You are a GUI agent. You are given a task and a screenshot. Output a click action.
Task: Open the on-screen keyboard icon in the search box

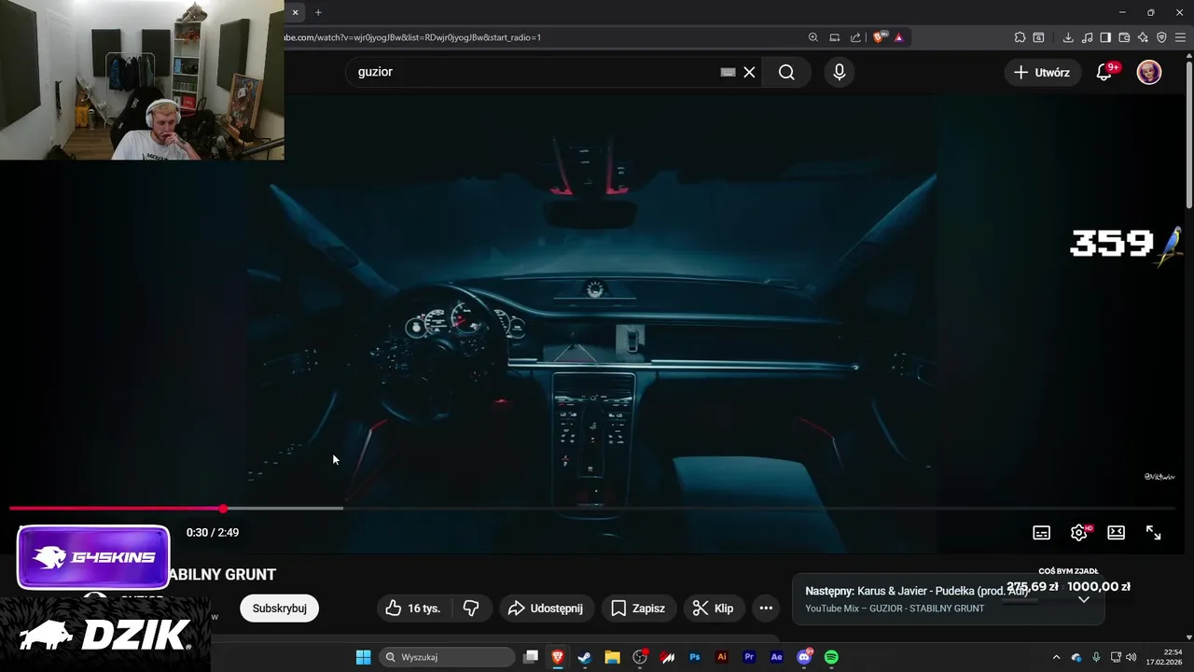pos(729,72)
